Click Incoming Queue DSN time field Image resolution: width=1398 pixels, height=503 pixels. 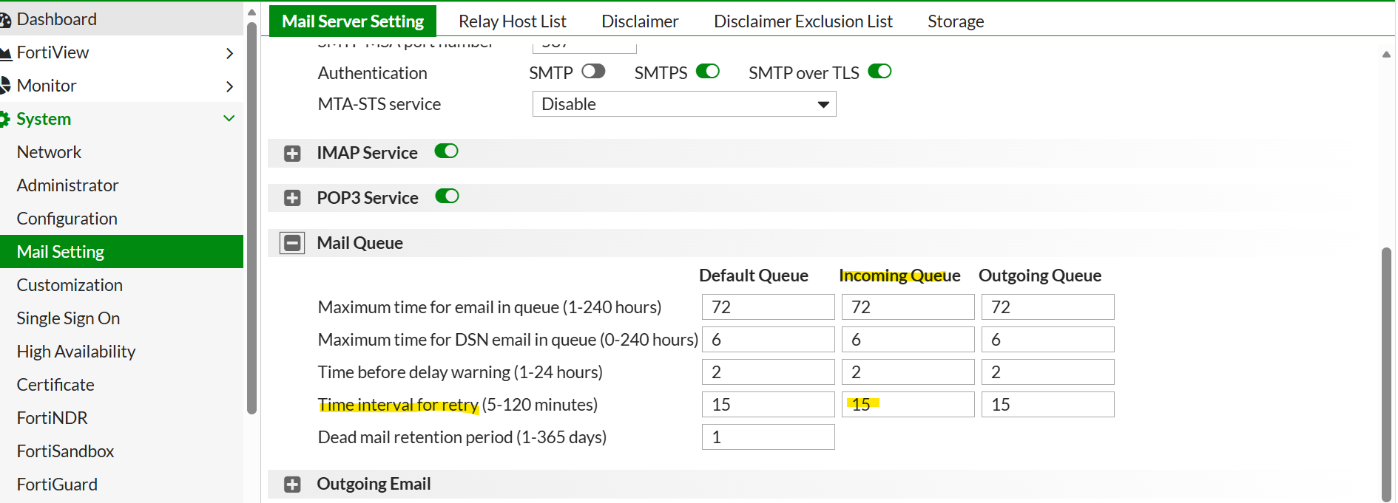(x=908, y=340)
